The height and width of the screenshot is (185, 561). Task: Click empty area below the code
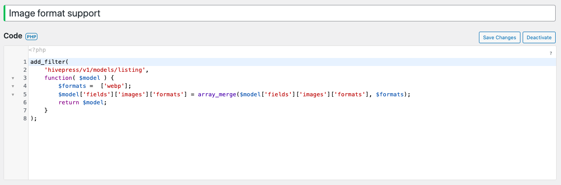point(292,152)
